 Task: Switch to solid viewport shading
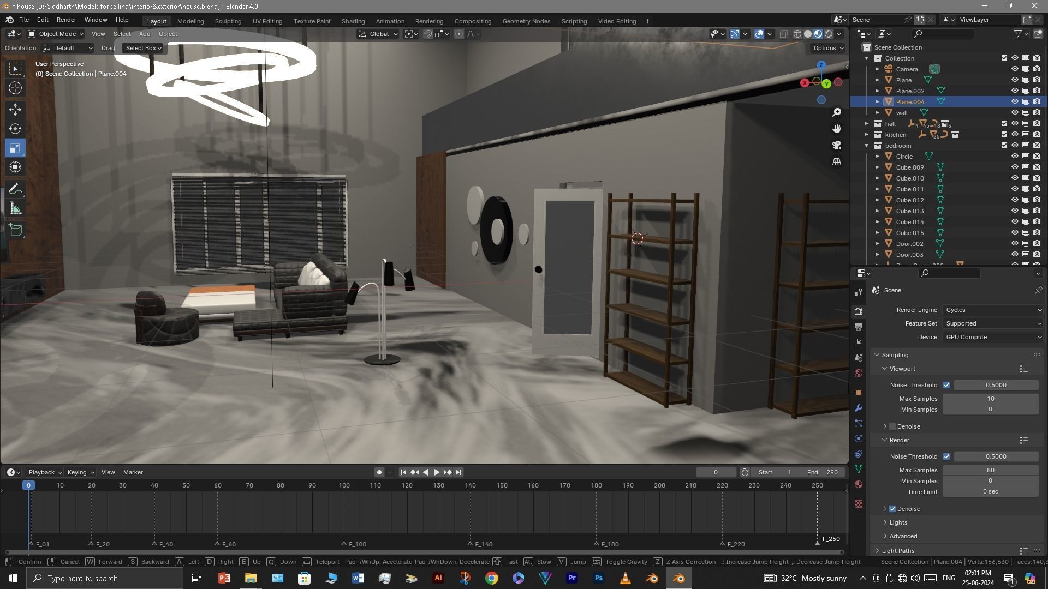click(808, 34)
